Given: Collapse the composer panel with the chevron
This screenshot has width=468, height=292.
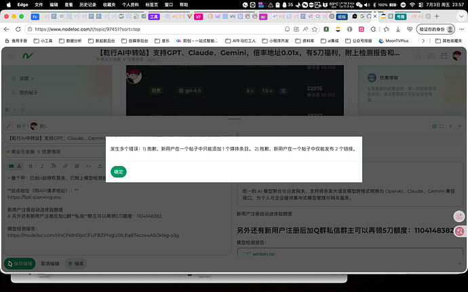Looking at the screenshot, I should (450, 127).
